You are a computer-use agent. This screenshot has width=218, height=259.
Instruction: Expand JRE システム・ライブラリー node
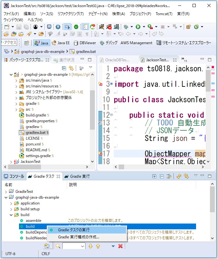[x=16, y=92]
